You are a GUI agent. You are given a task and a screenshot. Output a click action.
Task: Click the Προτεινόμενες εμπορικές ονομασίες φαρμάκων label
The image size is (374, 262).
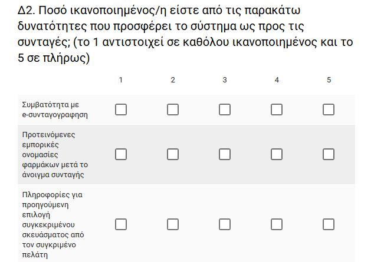pyautogui.click(x=55, y=155)
